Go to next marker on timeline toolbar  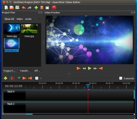30,78
